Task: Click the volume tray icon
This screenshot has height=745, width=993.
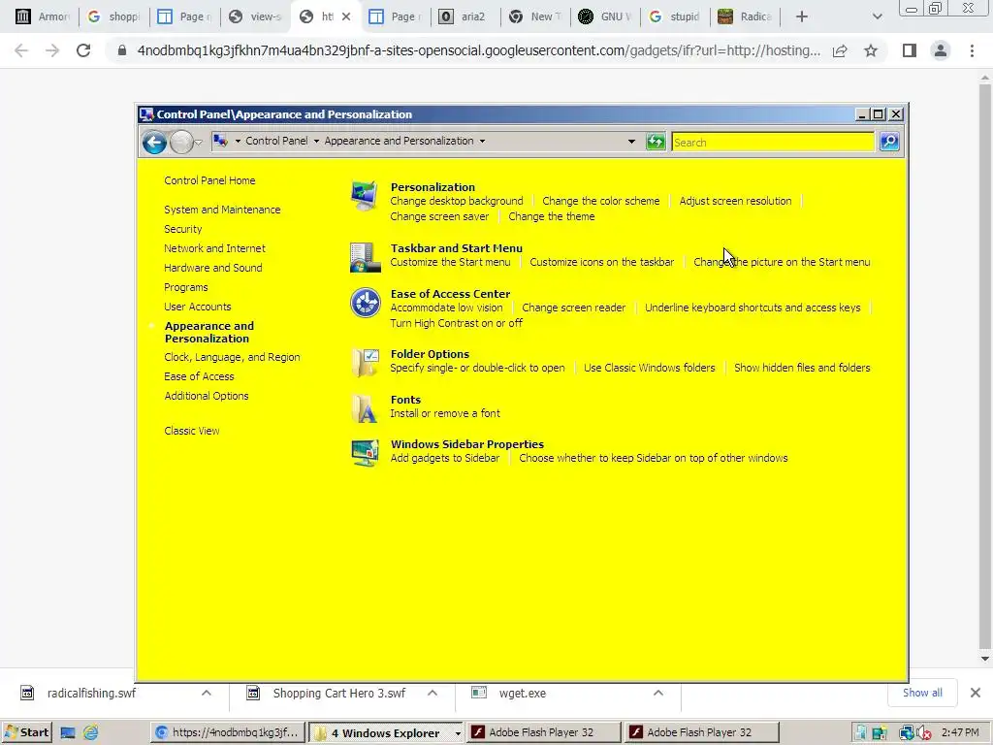Action: click(x=923, y=733)
